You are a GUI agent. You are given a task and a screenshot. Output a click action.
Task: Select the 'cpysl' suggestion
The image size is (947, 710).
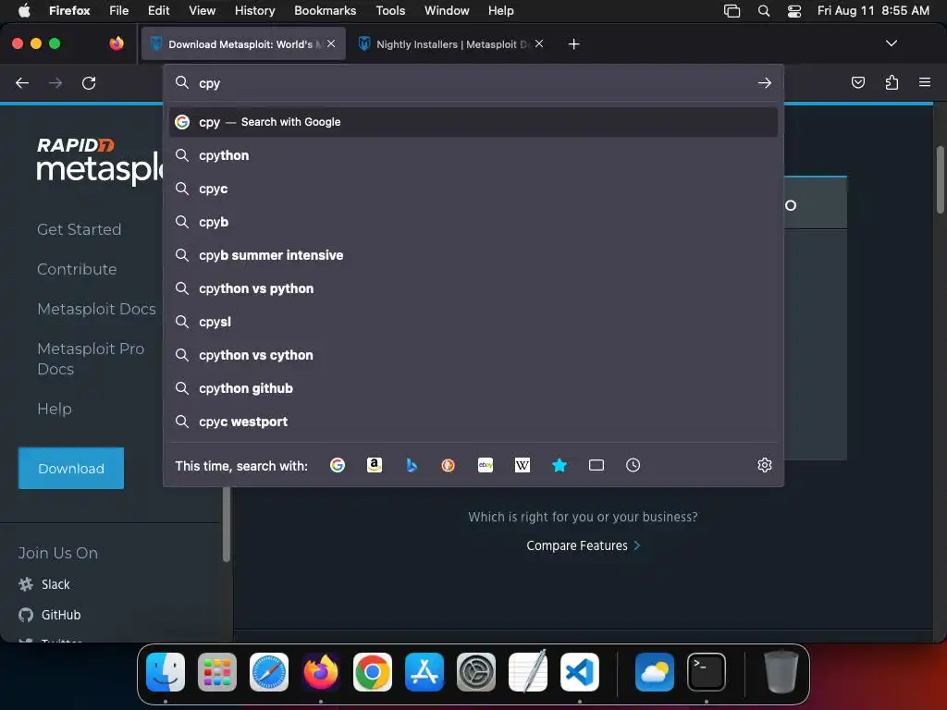pyautogui.click(x=473, y=322)
